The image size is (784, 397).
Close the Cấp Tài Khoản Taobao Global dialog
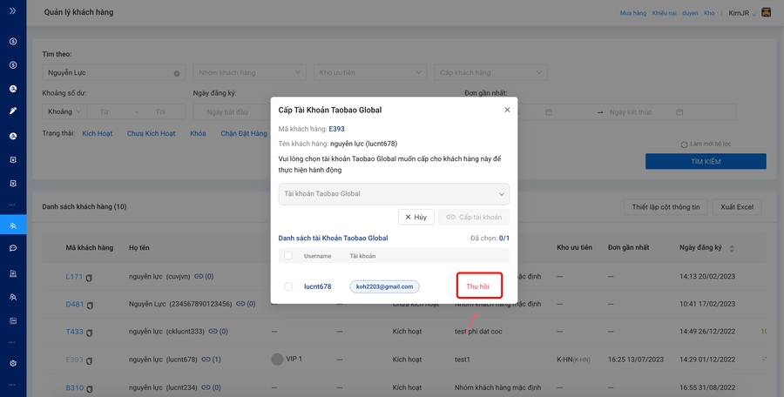[x=507, y=110]
